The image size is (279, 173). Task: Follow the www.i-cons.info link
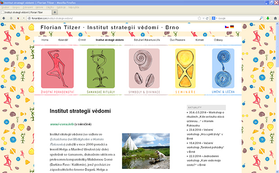(x=62, y=124)
